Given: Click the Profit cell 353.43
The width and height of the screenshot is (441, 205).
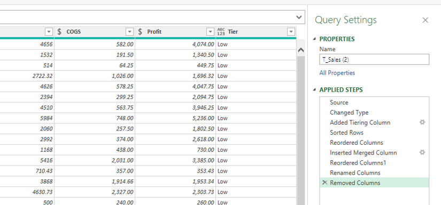Looking at the screenshot, I should (175, 171).
